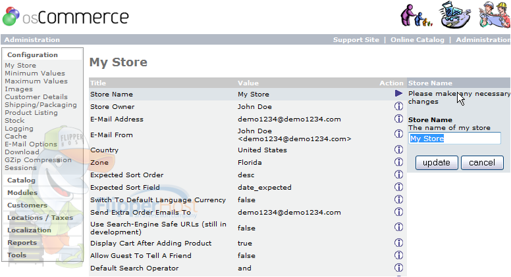The image size is (511, 277).
Task: Open the construction workers header image icon
Action: click(495, 15)
